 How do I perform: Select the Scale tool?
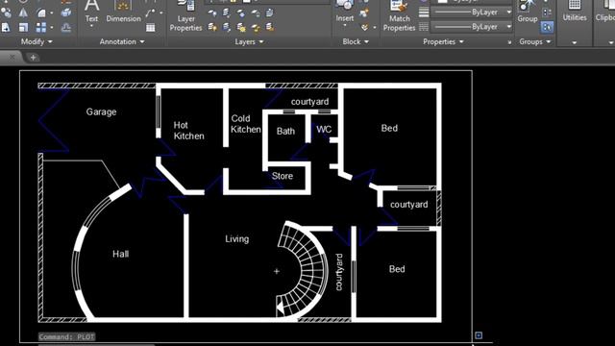[23, 28]
